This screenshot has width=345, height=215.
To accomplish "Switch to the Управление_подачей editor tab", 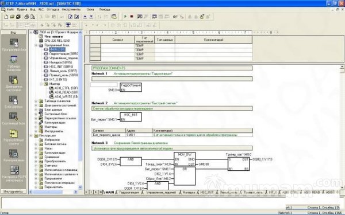I will [x=161, y=193].
